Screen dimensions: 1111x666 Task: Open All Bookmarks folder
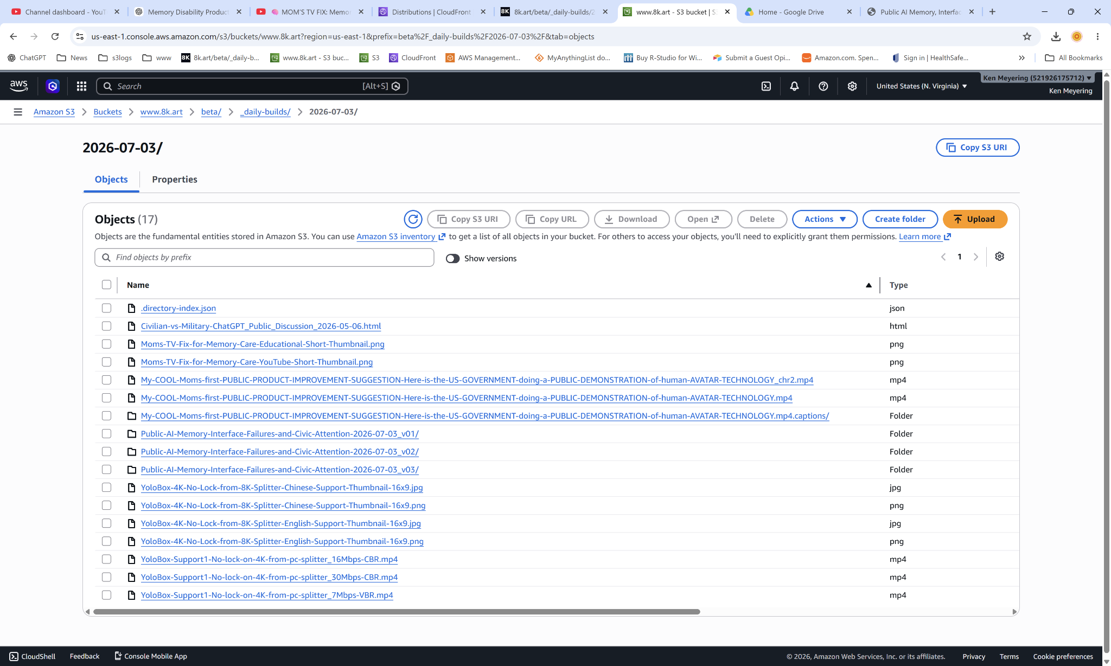tap(1073, 57)
